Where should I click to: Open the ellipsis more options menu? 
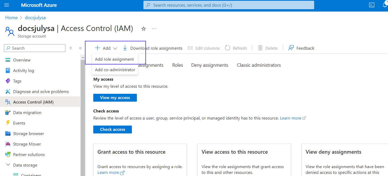[x=154, y=29]
